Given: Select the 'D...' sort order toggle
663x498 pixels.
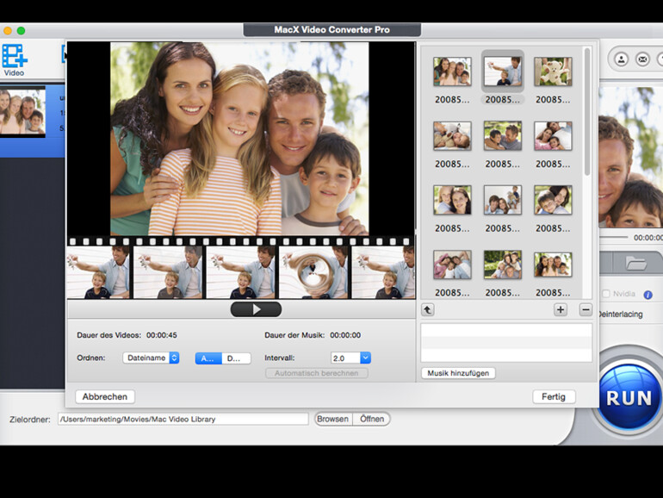Looking at the screenshot, I should coord(235,358).
